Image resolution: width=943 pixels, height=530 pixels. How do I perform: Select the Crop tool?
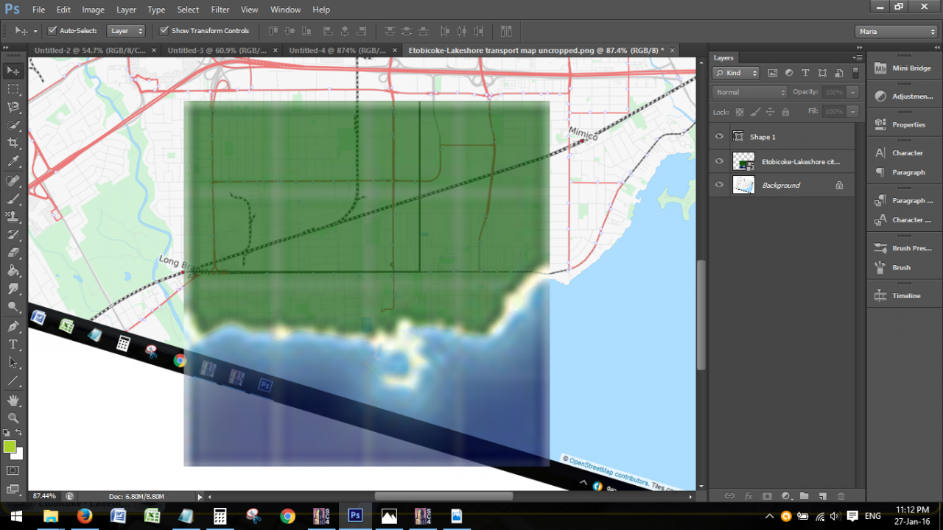pos(13,144)
